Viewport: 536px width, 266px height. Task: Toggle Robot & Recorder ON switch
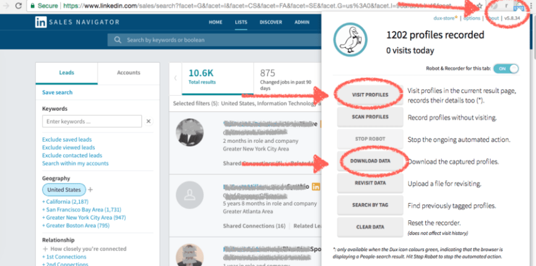pyautogui.click(x=507, y=69)
